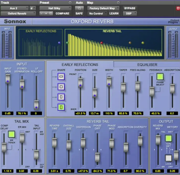Click the Dispersion slider handle

tap(83, 143)
